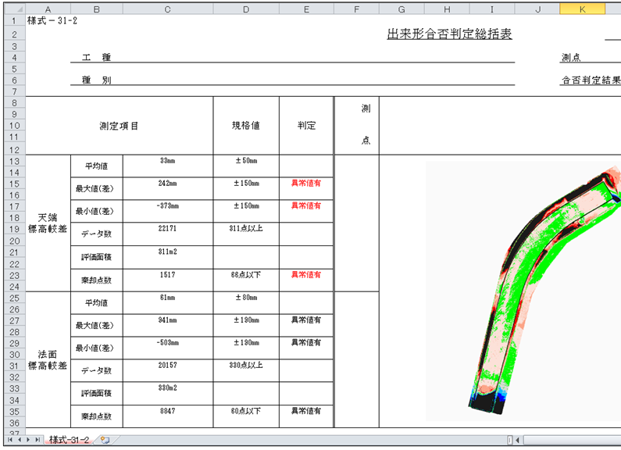Screen dimensions: 621x450
Task: Click the title 出来形合否判定総括表
Action: pyautogui.click(x=449, y=34)
